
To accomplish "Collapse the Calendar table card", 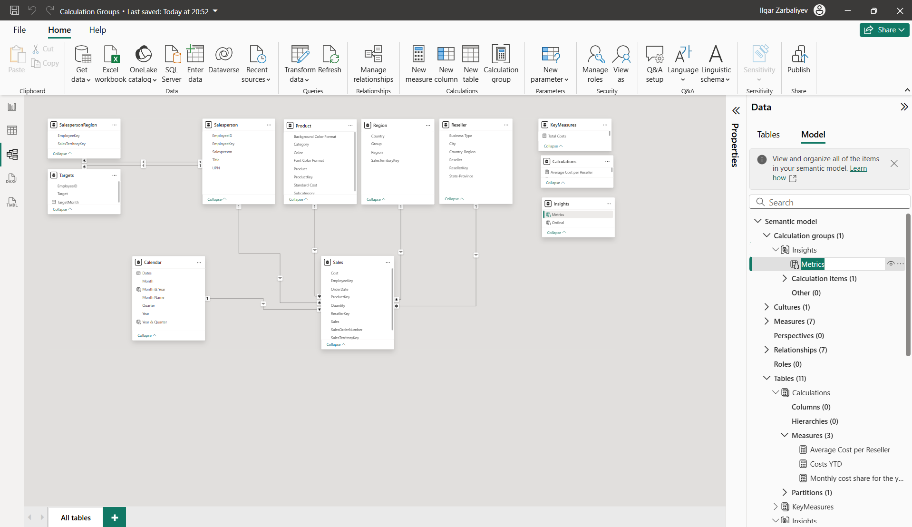I will [x=147, y=335].
